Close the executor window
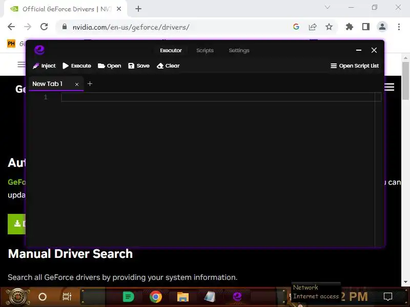The image size is (410, 307). click(x=374, y=50)
